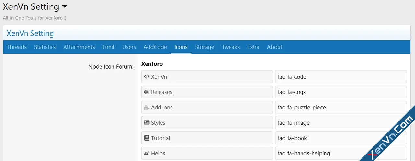Click the image icon beside Styles

tap(147, 123)
